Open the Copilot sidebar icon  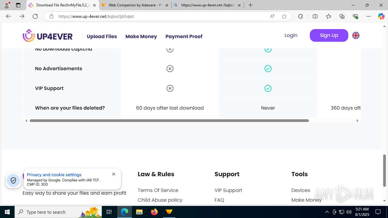(381, 16)
